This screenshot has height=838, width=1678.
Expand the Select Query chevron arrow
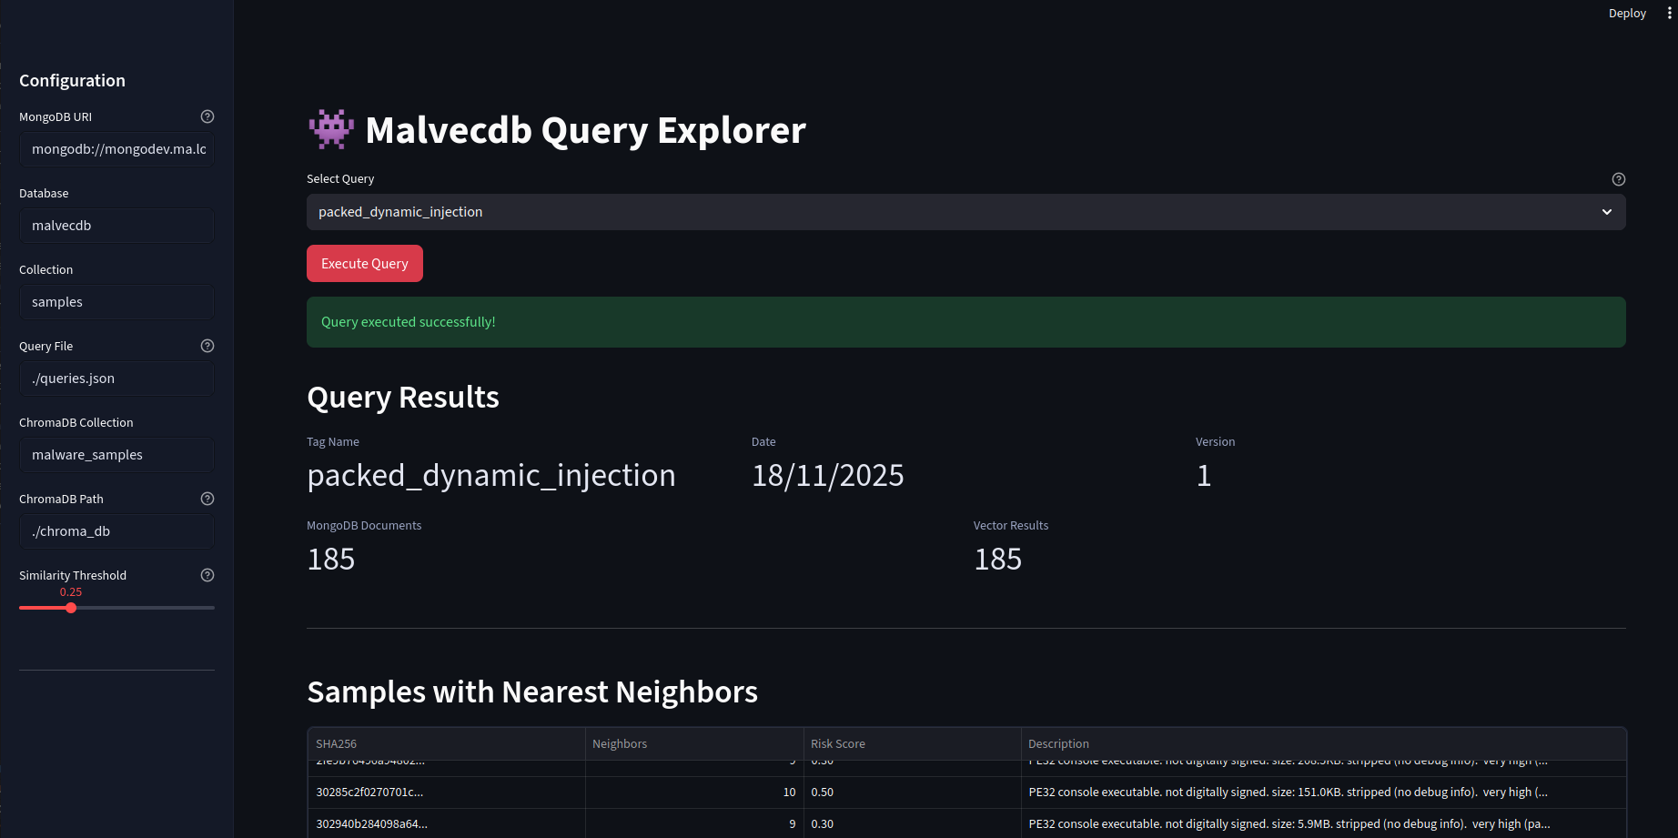tap(1605, 211)
